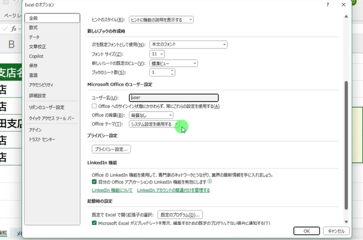Open Office の背景 dropdown
This screenshot has height=240, width=363.
click(x=151, y=115)
